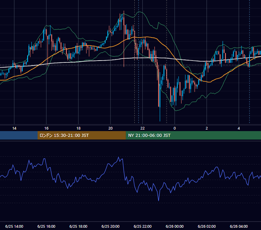
Task: Click the 6/26 02:00 date label
Action: click(x=207, y=226)
